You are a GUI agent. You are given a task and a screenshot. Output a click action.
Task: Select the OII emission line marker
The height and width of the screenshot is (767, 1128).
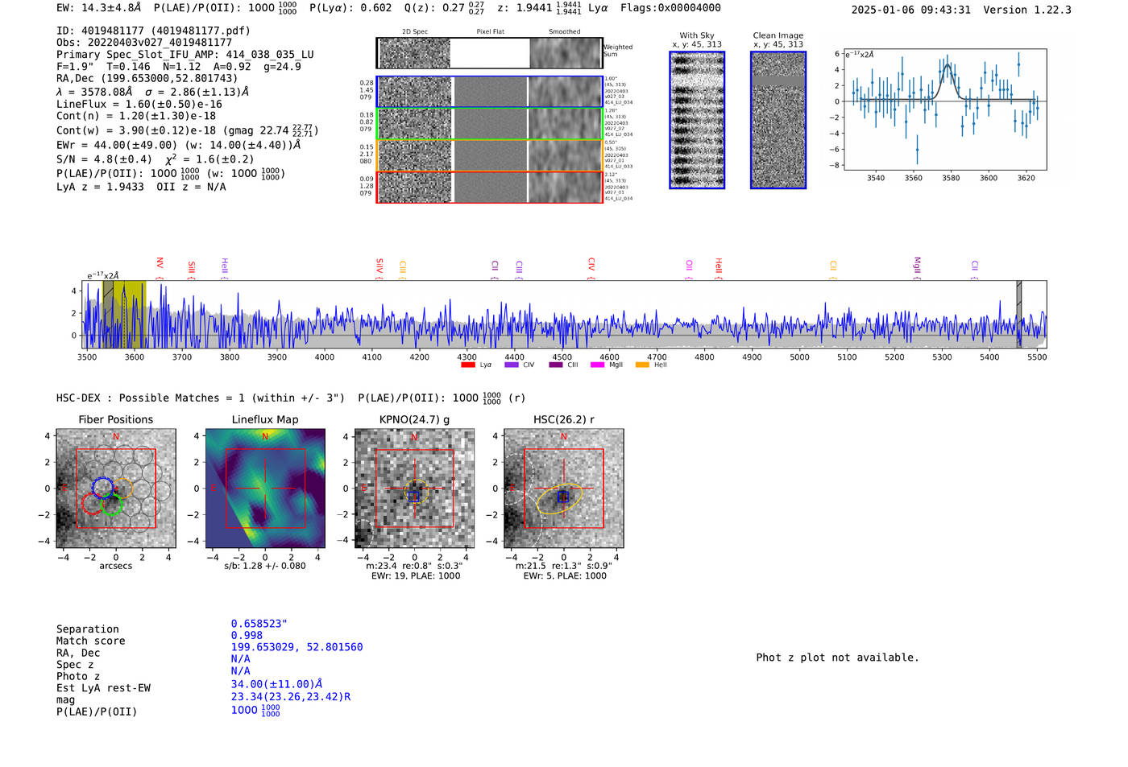point(689,269)
